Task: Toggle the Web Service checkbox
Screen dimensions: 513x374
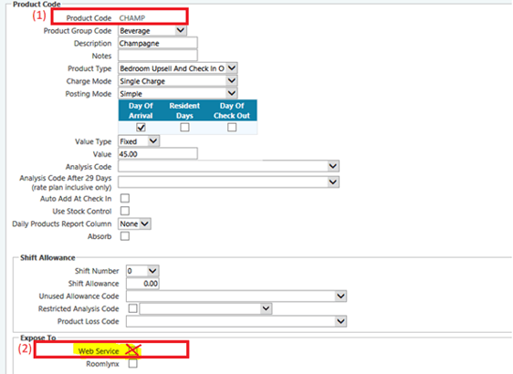Action: 132,351
